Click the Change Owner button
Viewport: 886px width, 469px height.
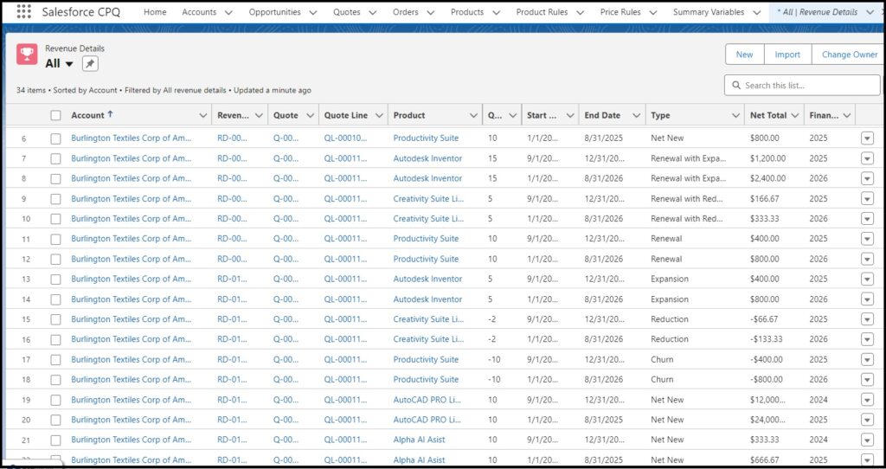[850, 55]
